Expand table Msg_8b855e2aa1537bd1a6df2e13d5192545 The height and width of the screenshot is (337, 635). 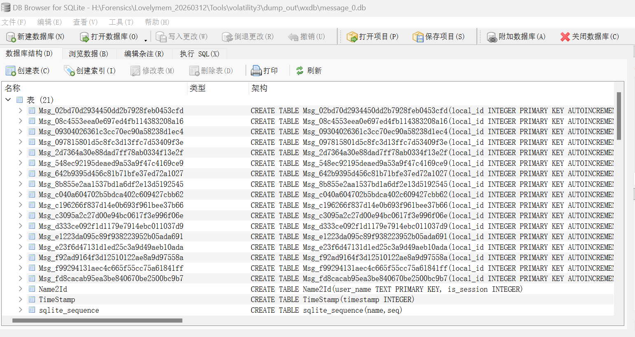20,184
